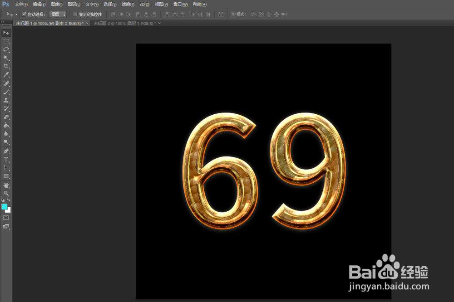This screenshot has width=454, height=302.
Task: Swap foreground and background colors
Action: [9, 200]
